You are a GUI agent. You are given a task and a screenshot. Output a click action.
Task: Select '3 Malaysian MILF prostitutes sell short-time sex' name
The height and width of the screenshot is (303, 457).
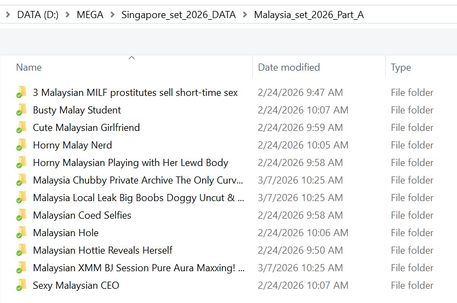(135, 93)
